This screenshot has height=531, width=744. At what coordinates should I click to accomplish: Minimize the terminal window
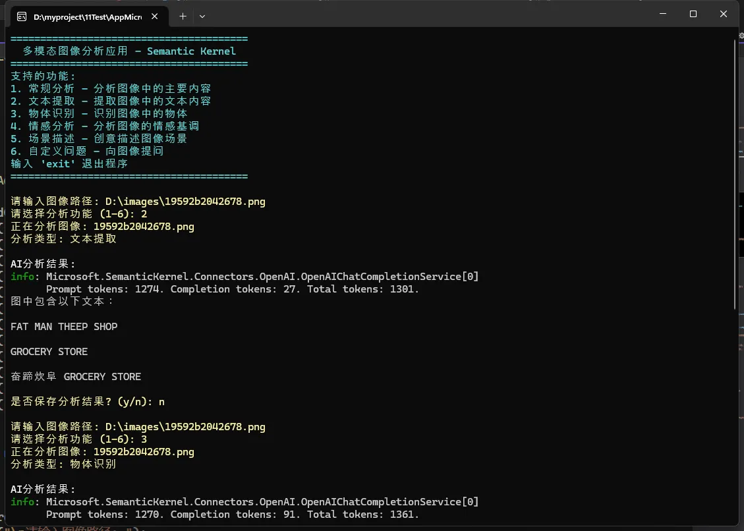click(x=662, y=14)
